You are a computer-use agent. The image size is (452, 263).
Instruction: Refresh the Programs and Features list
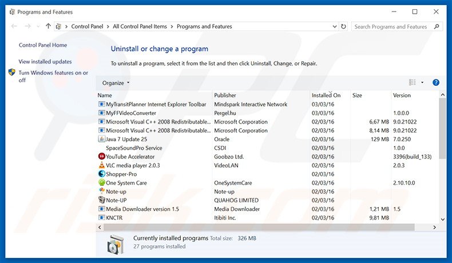[x=343, y=26]
